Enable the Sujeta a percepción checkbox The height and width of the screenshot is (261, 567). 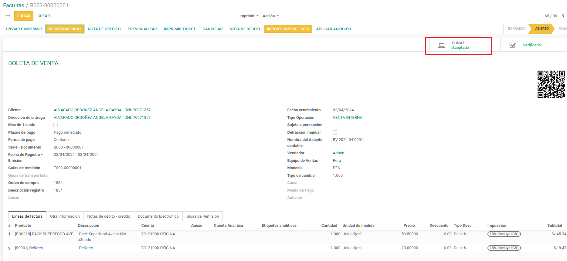tap(335, 125)
